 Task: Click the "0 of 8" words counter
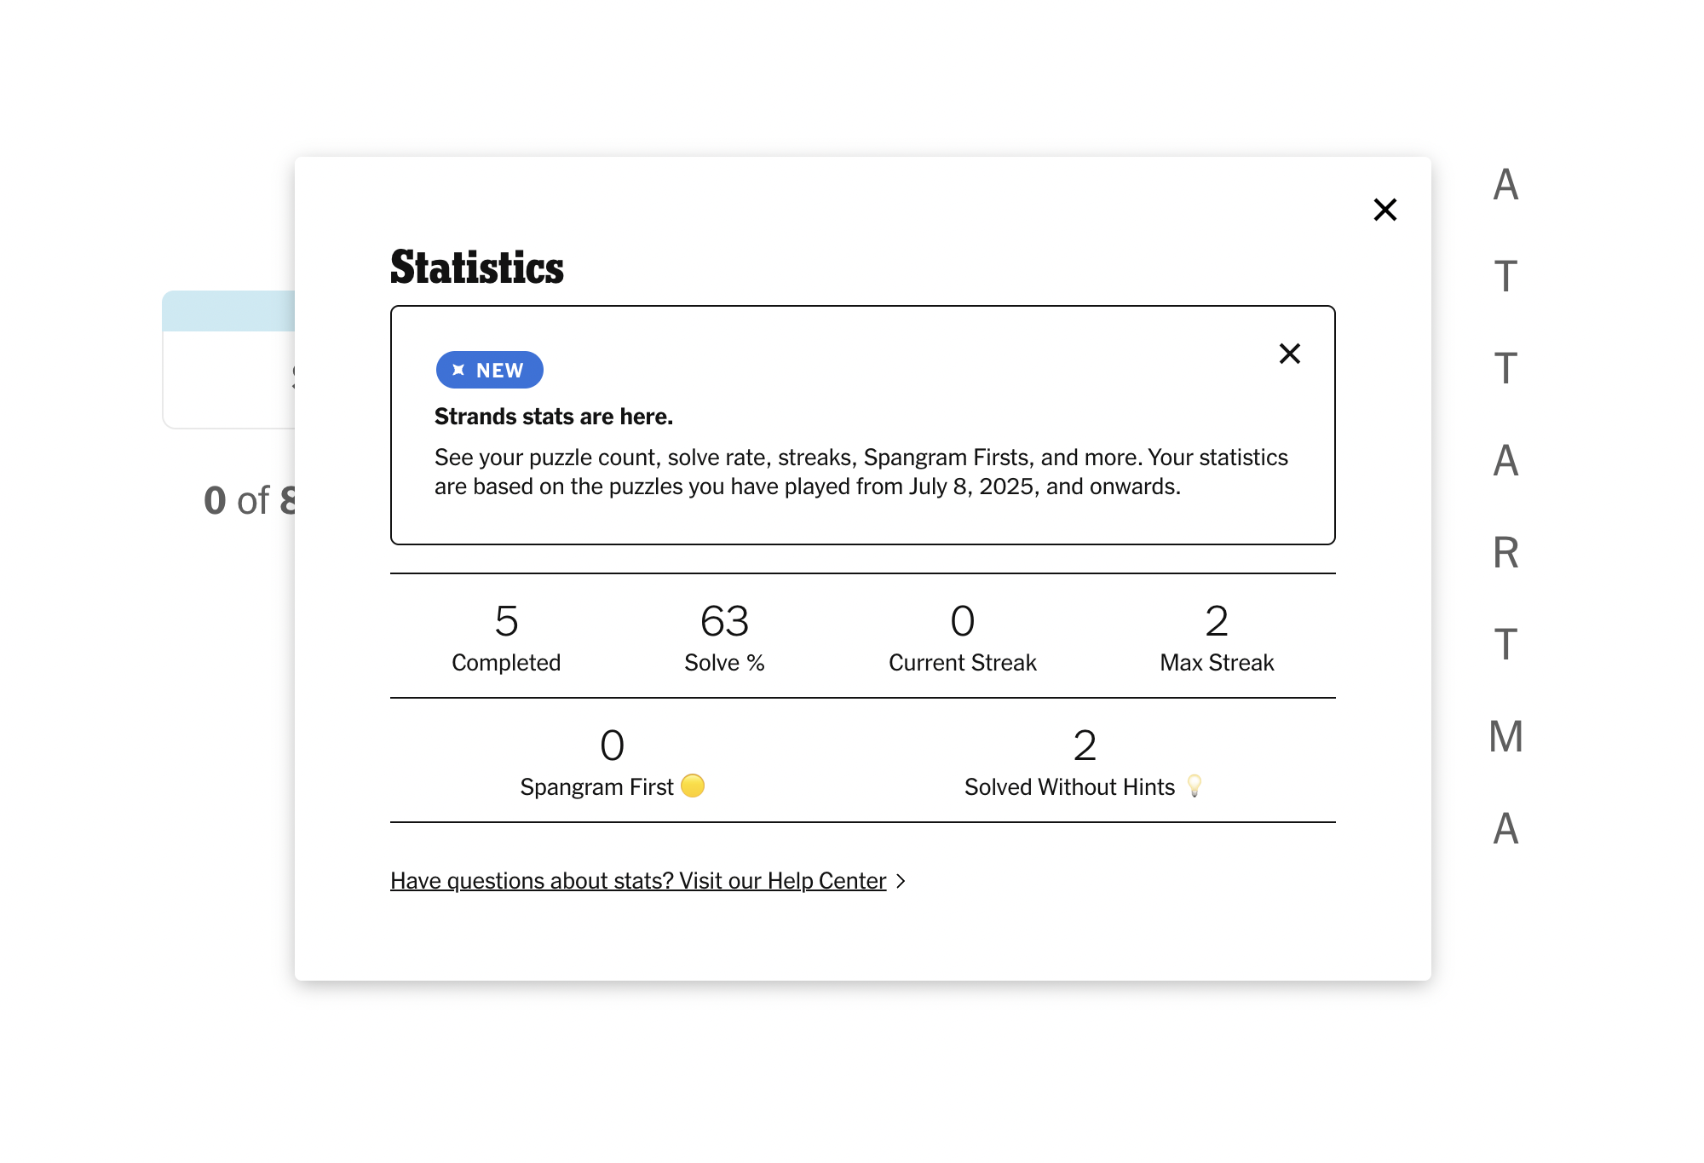[x=249, y=500]
